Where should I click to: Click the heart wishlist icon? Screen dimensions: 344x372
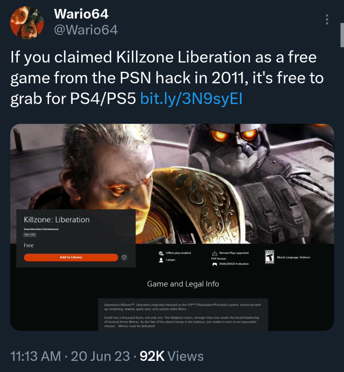(124, 257)
